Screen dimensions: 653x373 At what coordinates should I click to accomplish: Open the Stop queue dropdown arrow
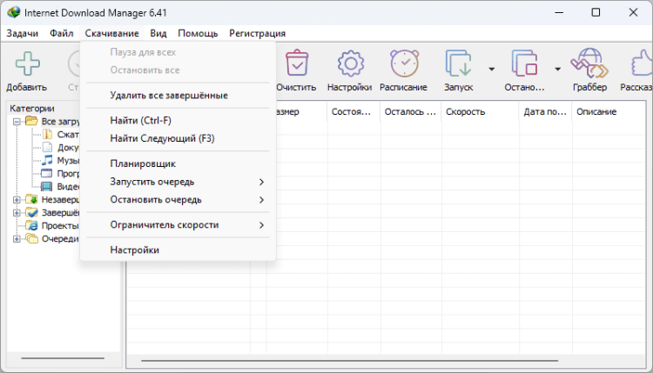click(557, 69)
